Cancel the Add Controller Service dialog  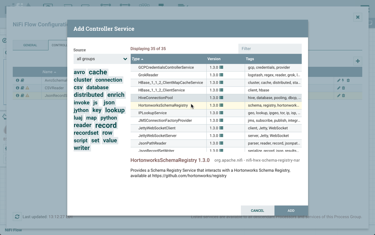[257, 210]
